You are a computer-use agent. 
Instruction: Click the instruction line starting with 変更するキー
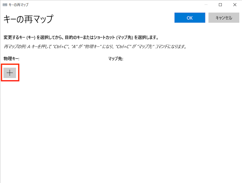coord(81,38)
